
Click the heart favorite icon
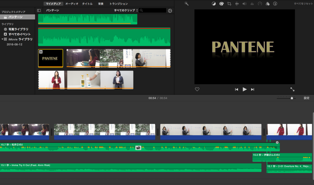[x=197, y=89]
